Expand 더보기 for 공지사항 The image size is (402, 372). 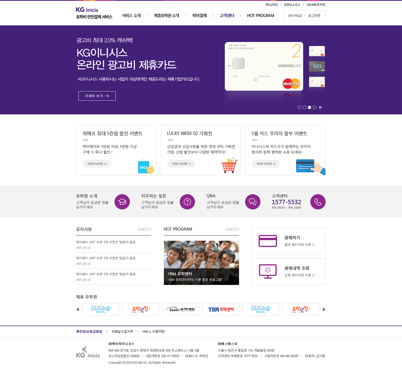click(x=144, y=229)
